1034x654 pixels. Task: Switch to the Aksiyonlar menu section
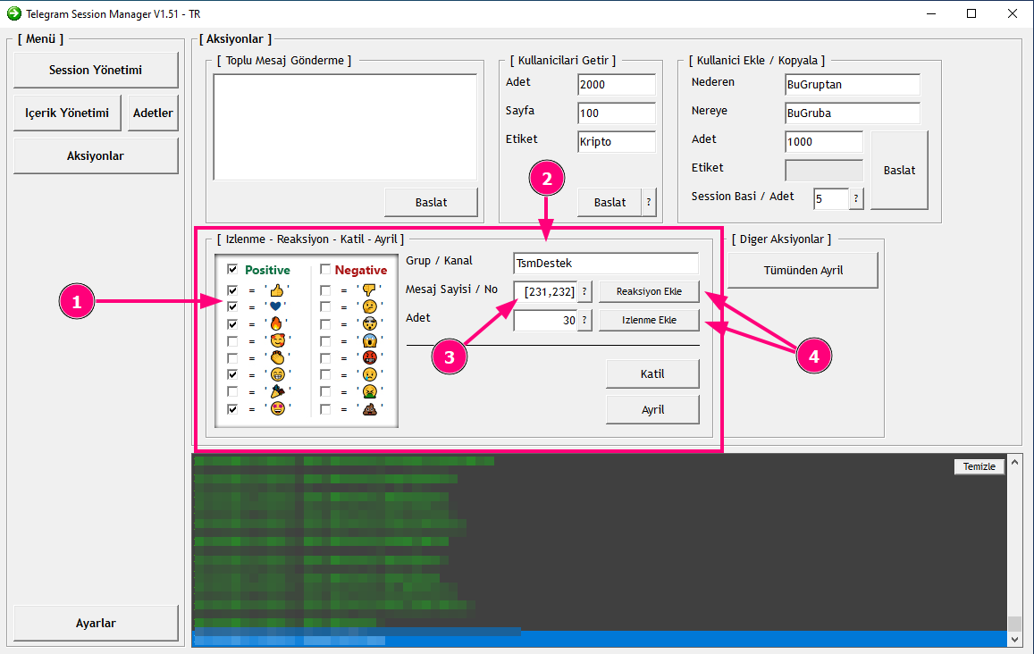click(x=96, y=155)
